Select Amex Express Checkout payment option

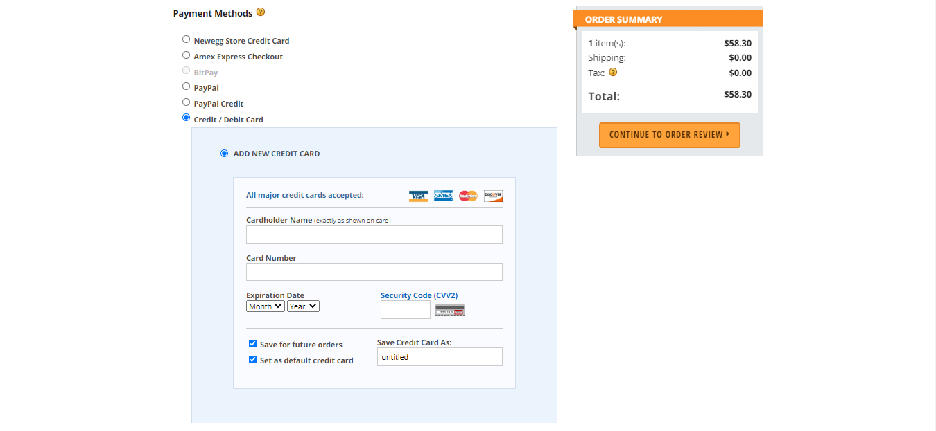[186, 55]
